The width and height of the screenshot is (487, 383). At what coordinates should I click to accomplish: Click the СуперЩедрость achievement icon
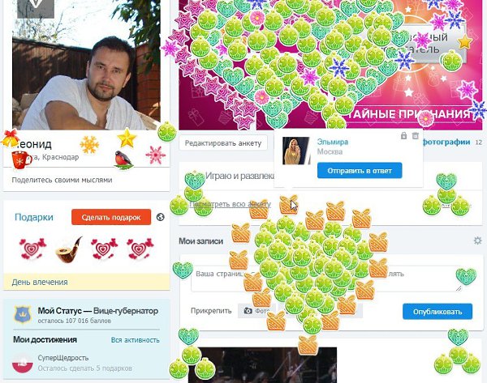pos(23,363)
